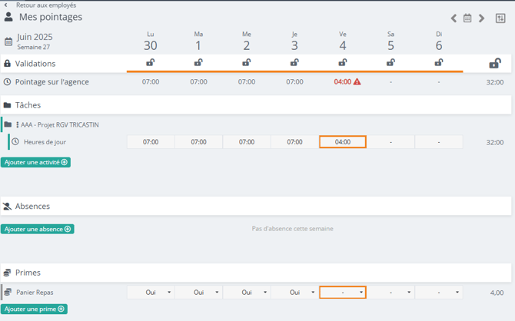Click Ajouter une absence button
515x321 pixels.
[38, 229]
